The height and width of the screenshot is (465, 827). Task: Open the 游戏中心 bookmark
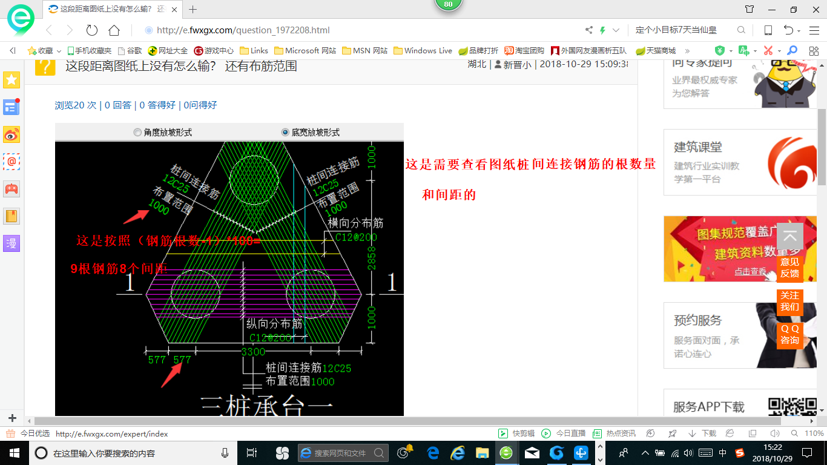(214, 51)
